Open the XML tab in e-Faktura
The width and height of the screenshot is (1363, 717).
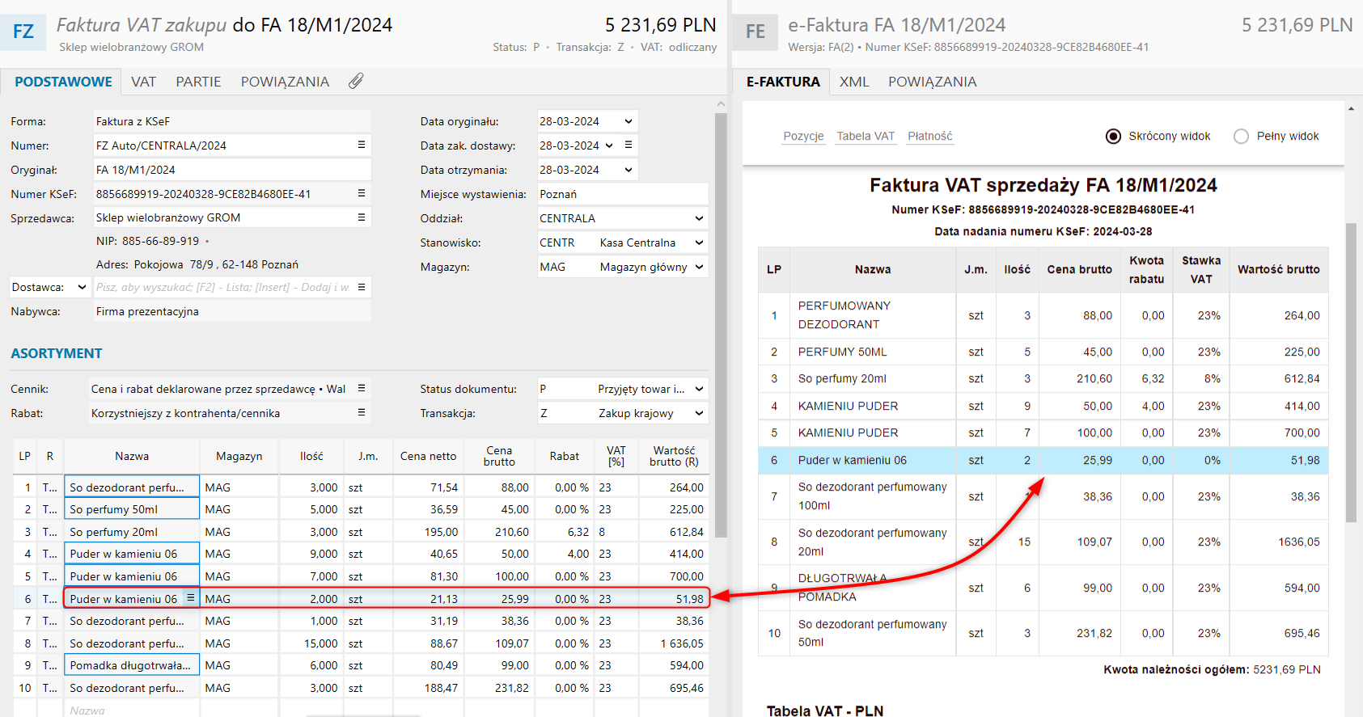tap(853, 82)
